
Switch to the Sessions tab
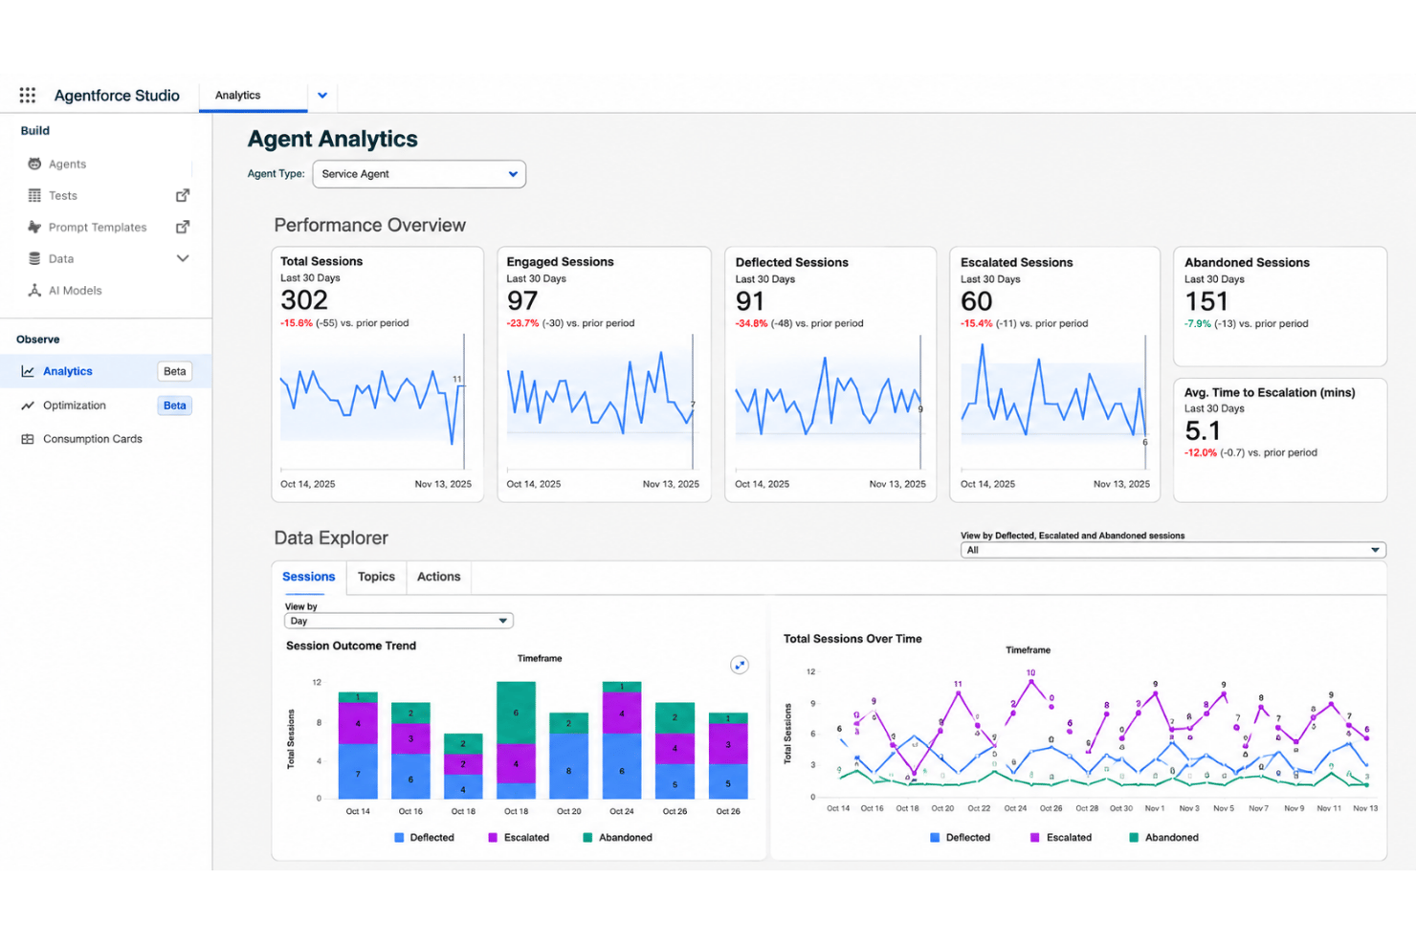tap(308, 577)
